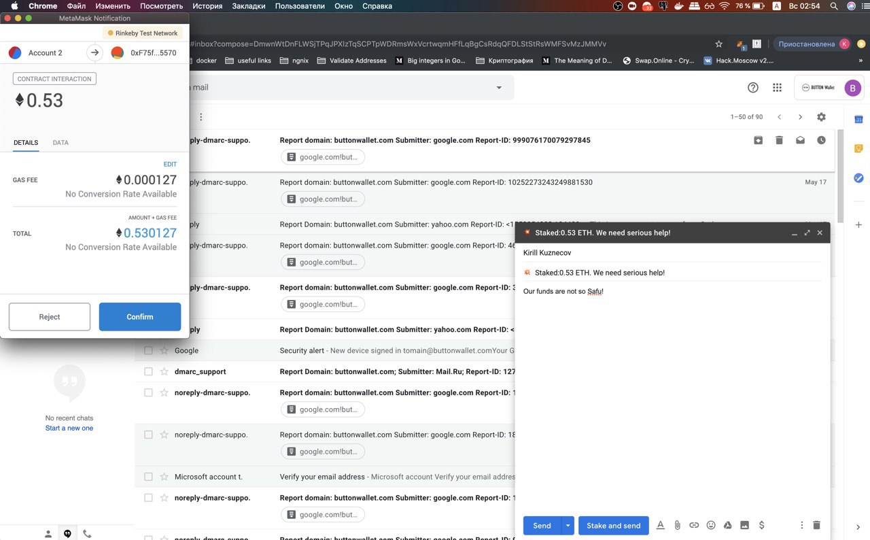Viewport: 870px width, 540px height.
Task: Insert files using Google Drive icon
Action: [x=727, y=525]
